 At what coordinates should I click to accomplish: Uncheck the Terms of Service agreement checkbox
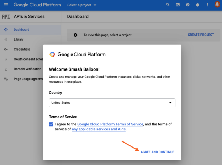pos(52,124)
